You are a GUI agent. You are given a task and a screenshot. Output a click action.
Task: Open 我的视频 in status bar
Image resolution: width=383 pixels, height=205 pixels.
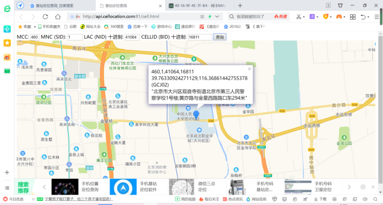coord(185,199)
